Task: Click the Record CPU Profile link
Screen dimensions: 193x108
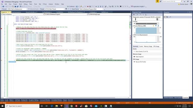Action: click(141, 62)
